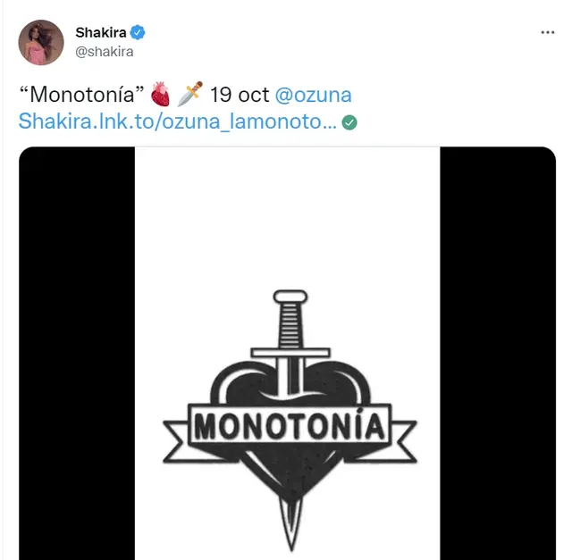Click the green check icon after the link
The width and height of the screenshot is (572, 560).
pos(349,122)
